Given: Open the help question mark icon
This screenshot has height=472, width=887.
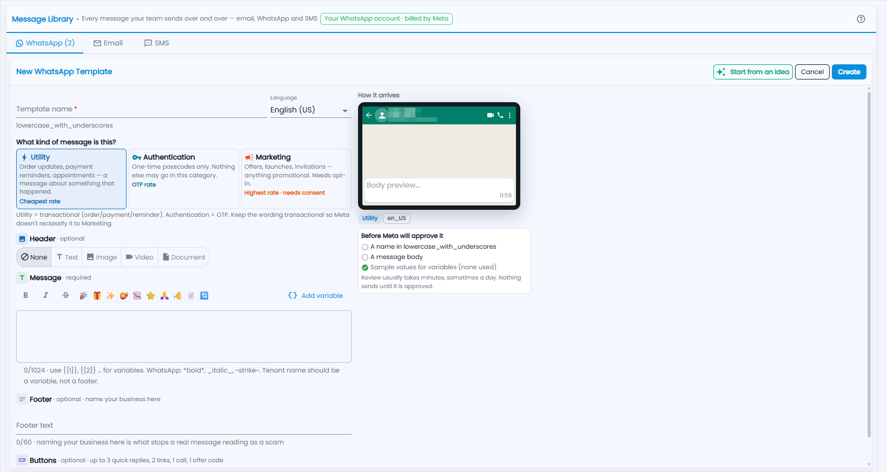Looking at the screenshot, I should [861, 19].
